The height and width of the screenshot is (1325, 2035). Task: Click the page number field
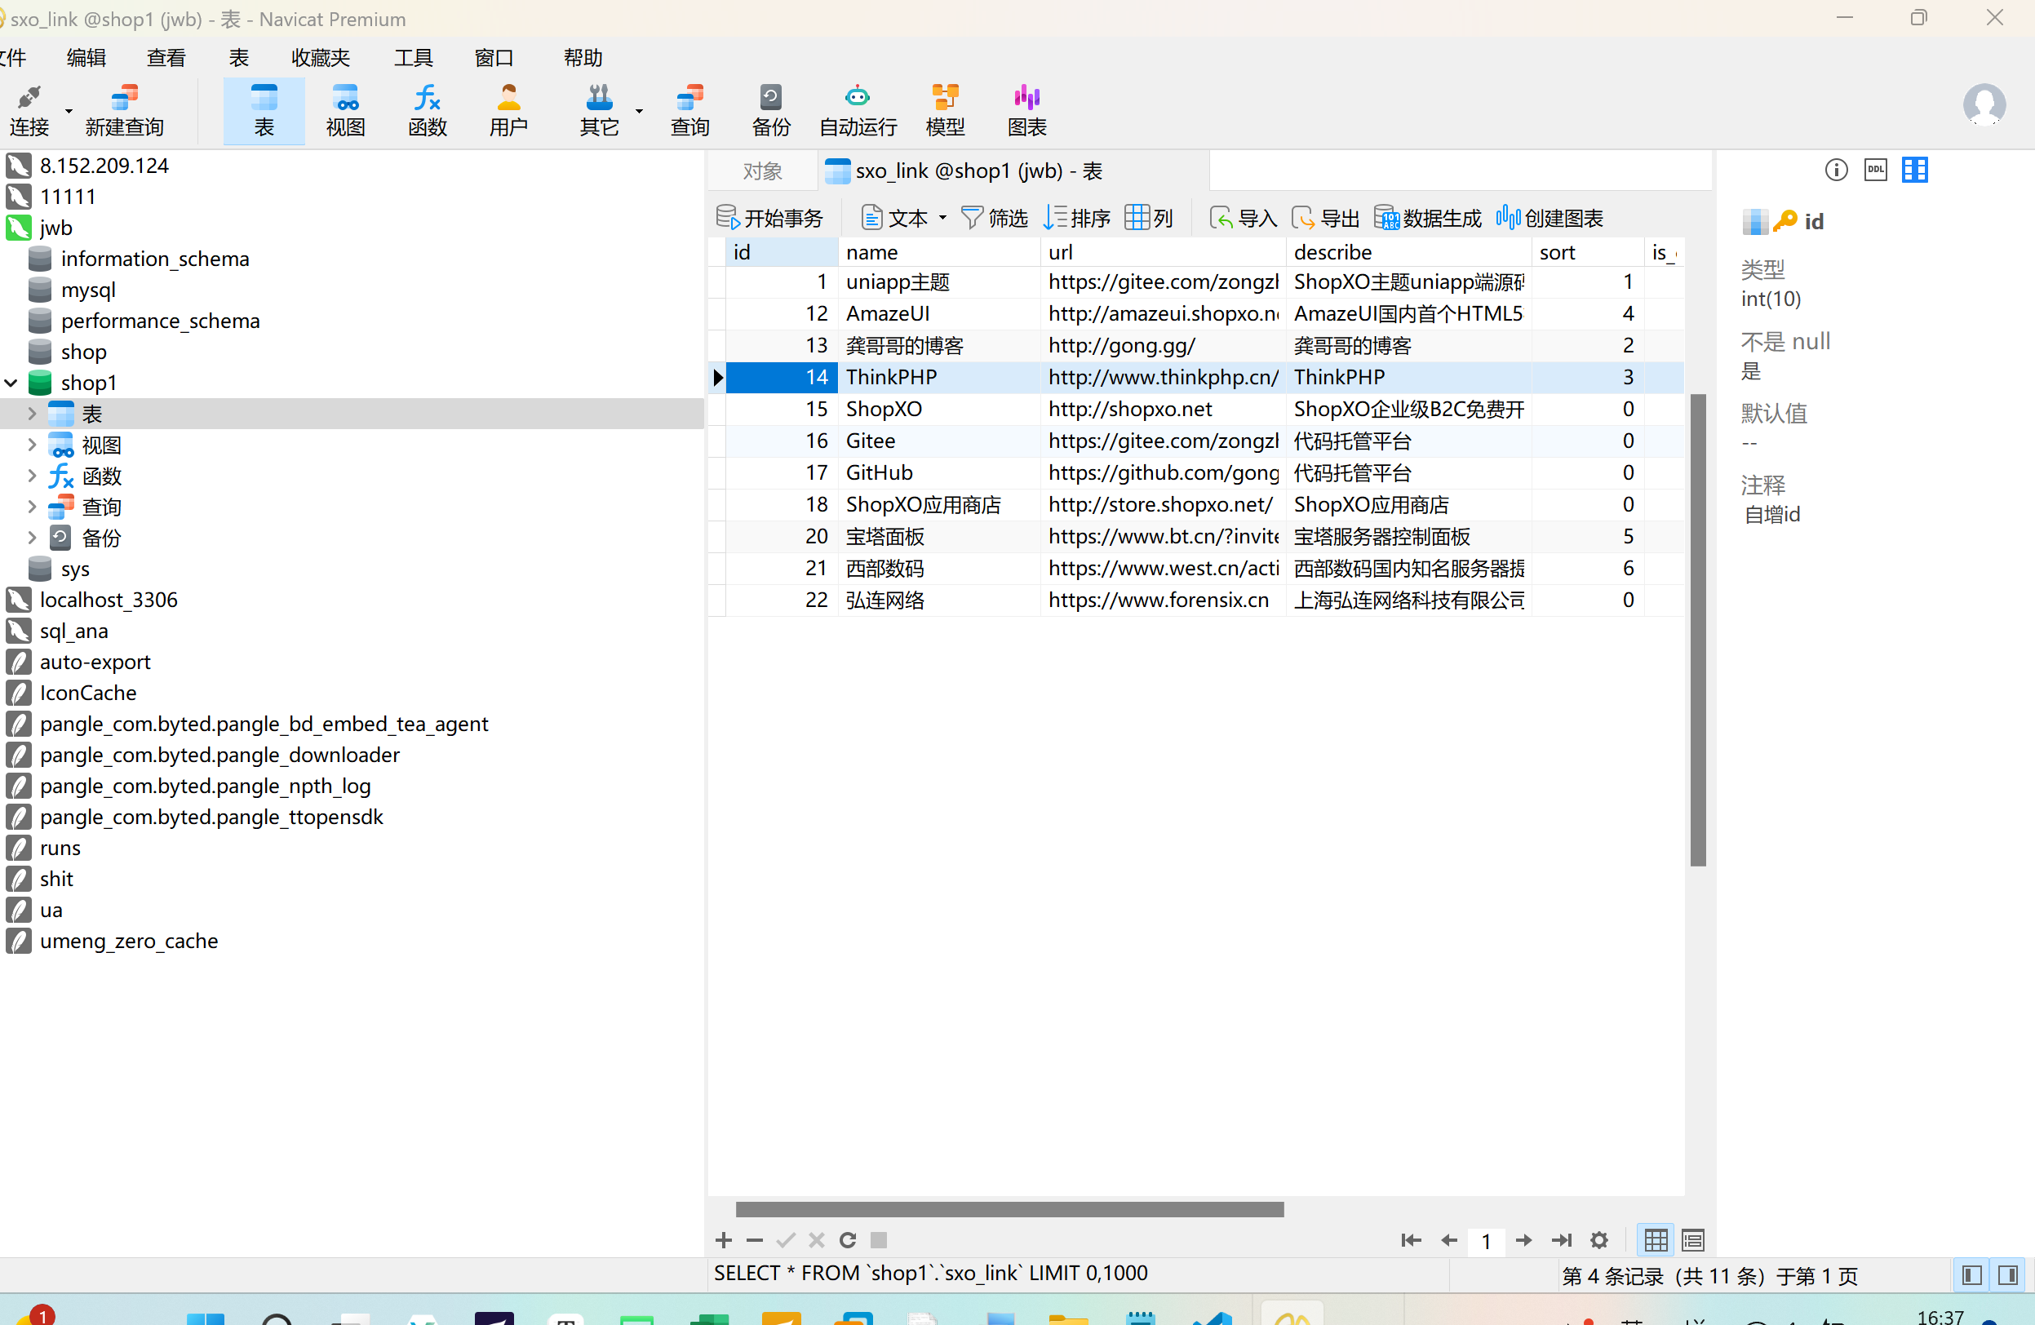pyautogui.click(x=1486, y=1240)
